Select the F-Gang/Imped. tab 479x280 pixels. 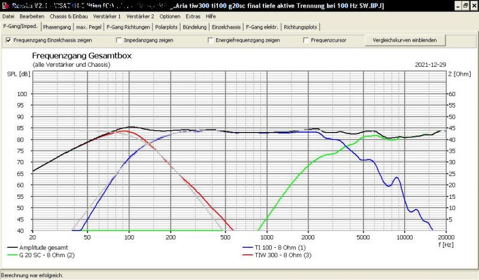[x=20, y=26]
